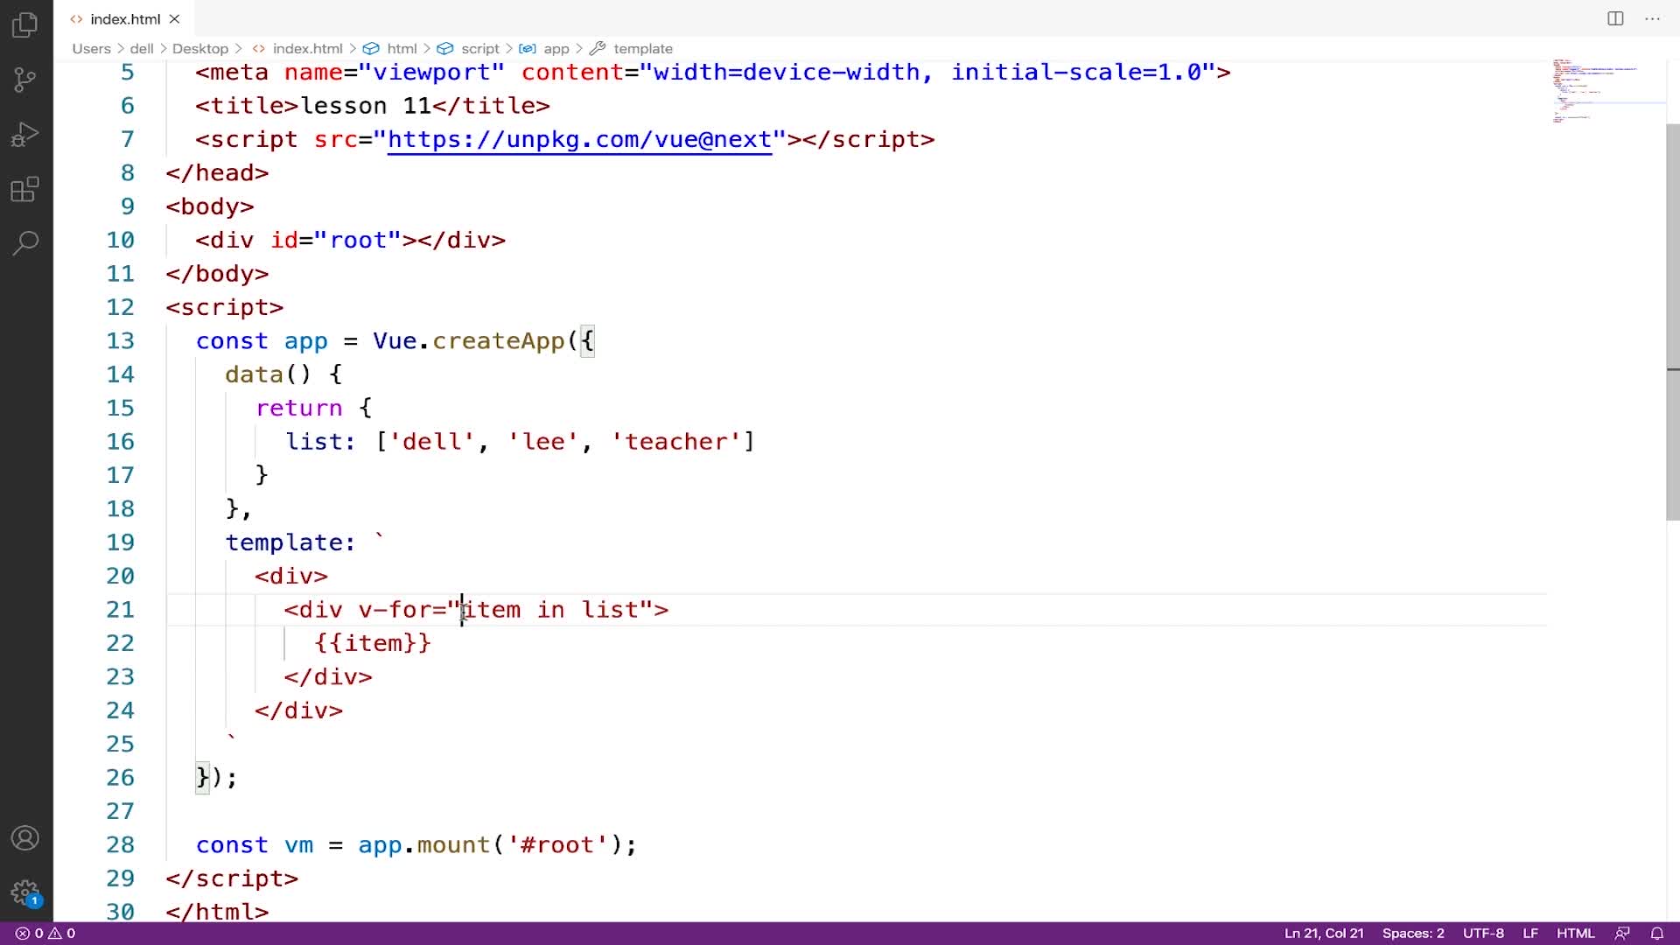Click Spaces: 2 indentation setting
Viewport: 1680px width, 945px height.
coord(1412,933)
